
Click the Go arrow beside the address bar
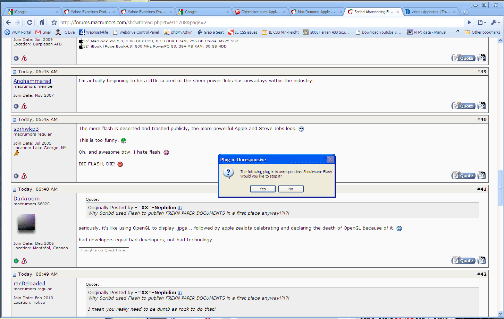[469, 23]
